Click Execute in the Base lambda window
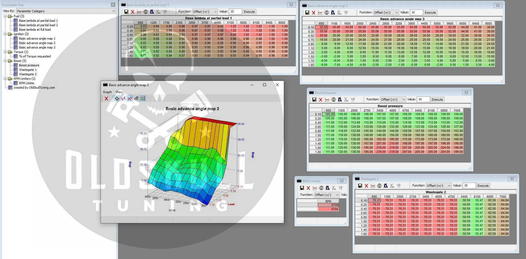Screen dimensions: 526x259 tap(249, 12)
